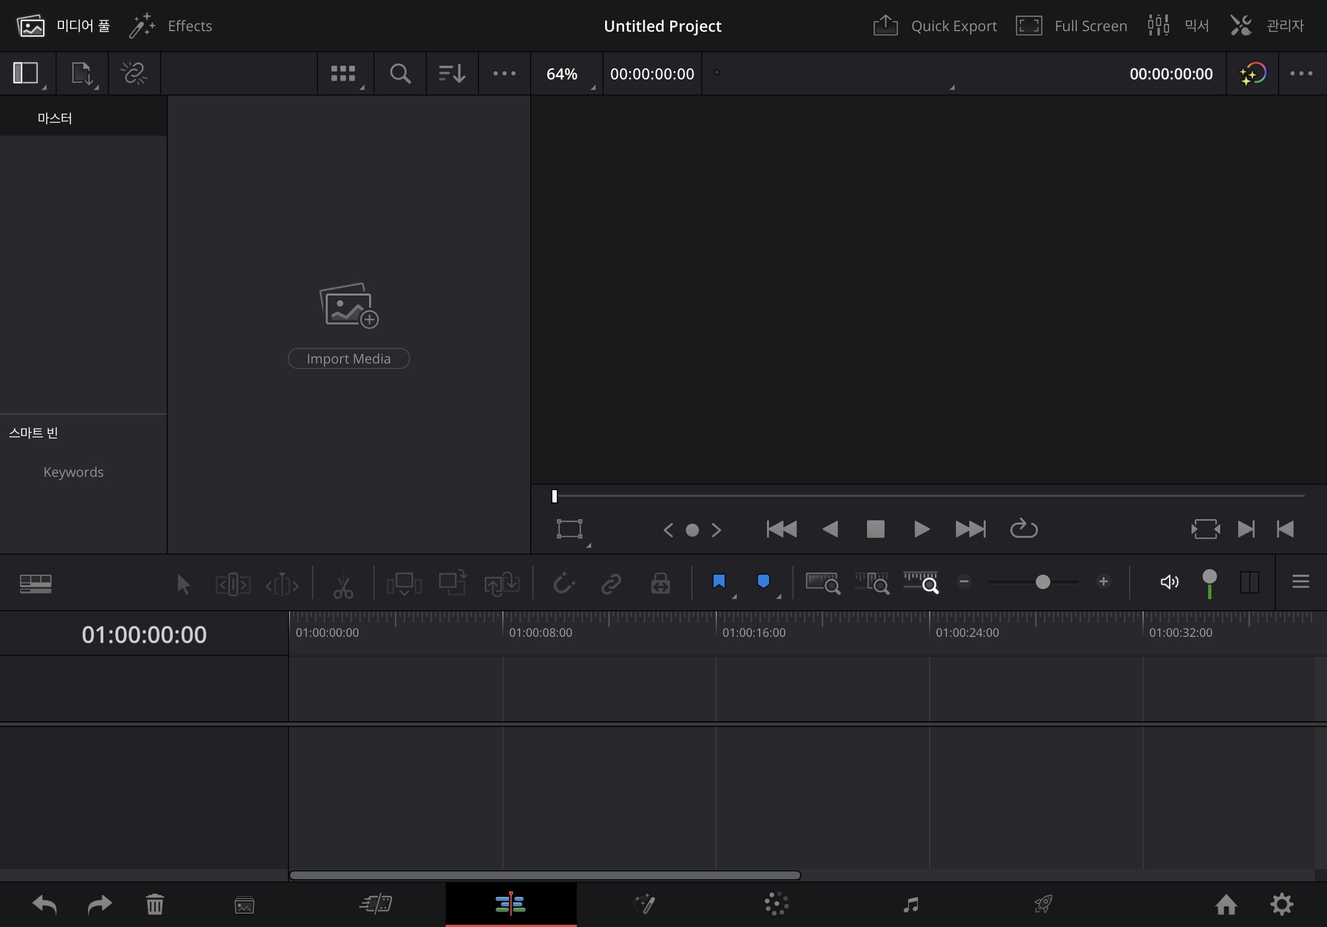This screenshot has height=927, width=1327.
Task: Open the Fairlight music note page
Action: pyautogui.click(x=911, y=904)
